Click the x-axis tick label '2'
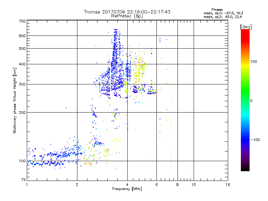Image resolution: width=268 pixels, height=201 pixels. click(x=77, y=185)
